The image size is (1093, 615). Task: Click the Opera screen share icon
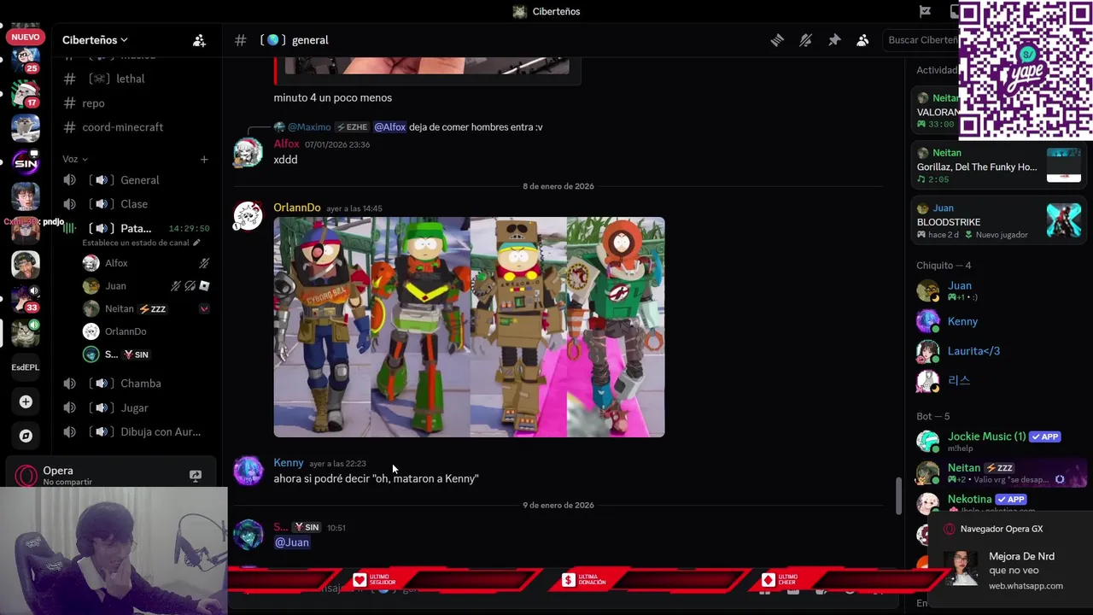[x=196, y=476]
